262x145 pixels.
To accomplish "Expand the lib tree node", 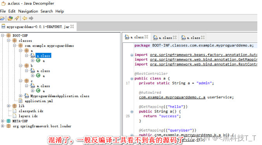I will click(9, 106).
